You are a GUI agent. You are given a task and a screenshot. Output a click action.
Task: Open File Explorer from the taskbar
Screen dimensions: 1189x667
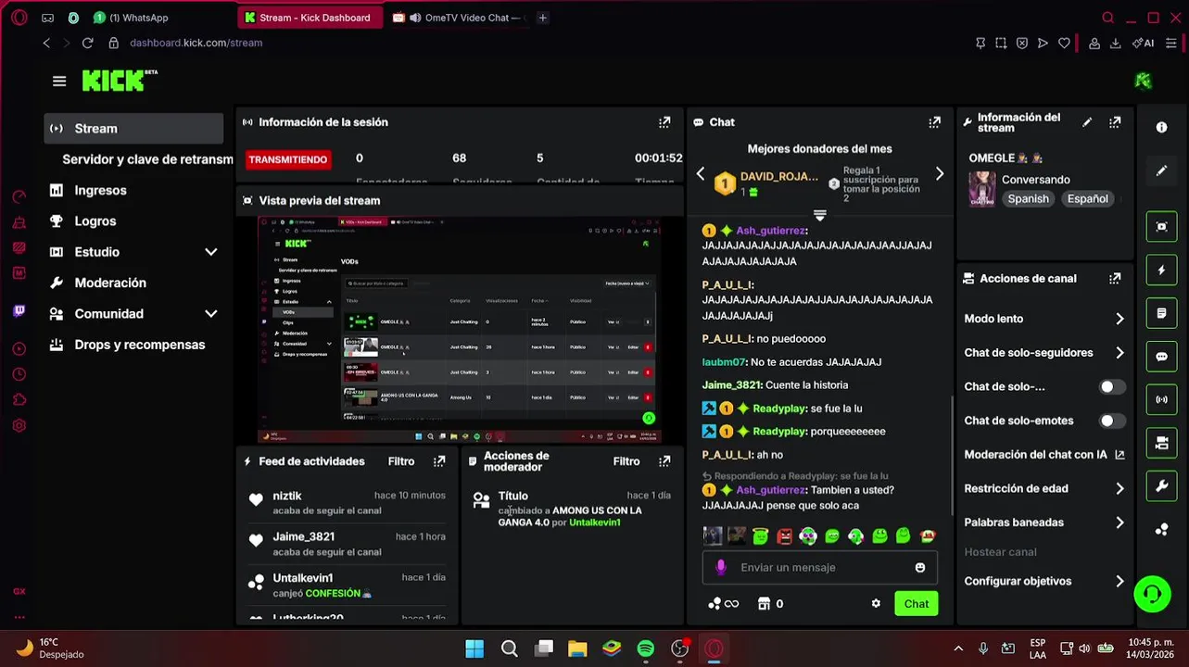[x=577, y=648]
